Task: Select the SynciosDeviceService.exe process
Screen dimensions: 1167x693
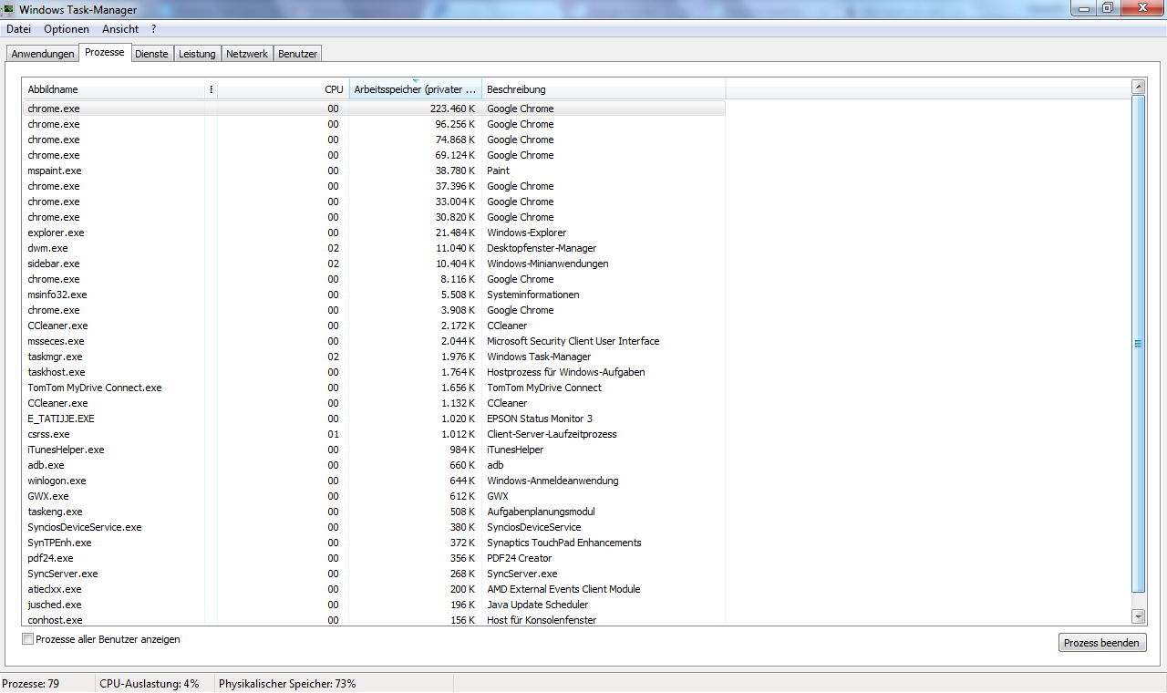Action: 374,527
